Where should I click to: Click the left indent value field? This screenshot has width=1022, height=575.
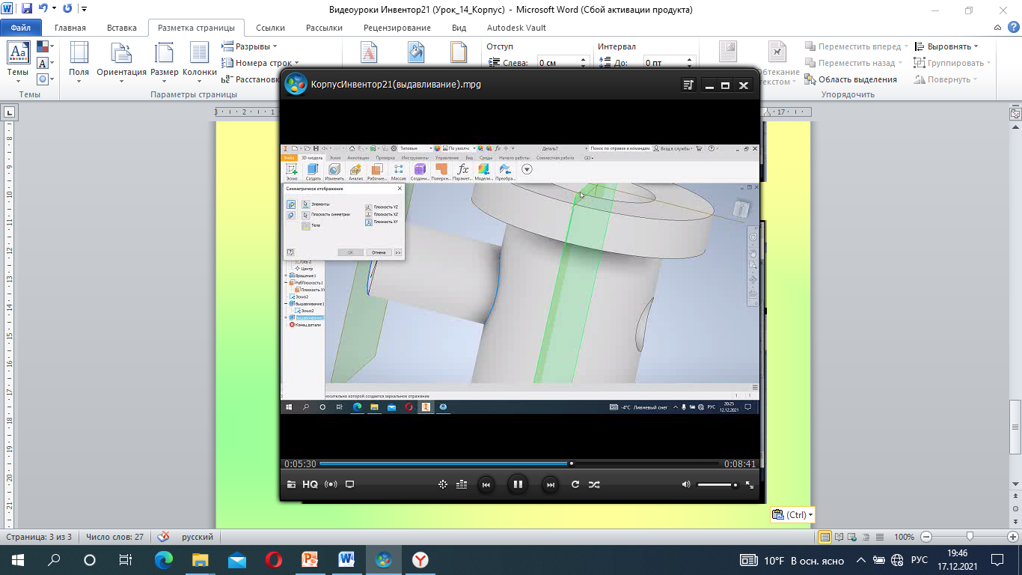558,64
